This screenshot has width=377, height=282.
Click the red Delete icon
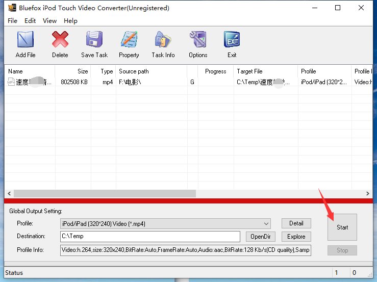click(60, 39)
